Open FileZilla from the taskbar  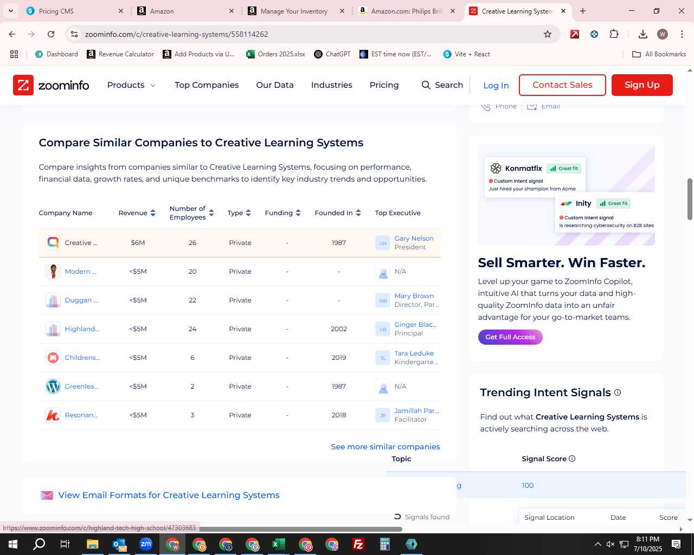pos(358,544)
